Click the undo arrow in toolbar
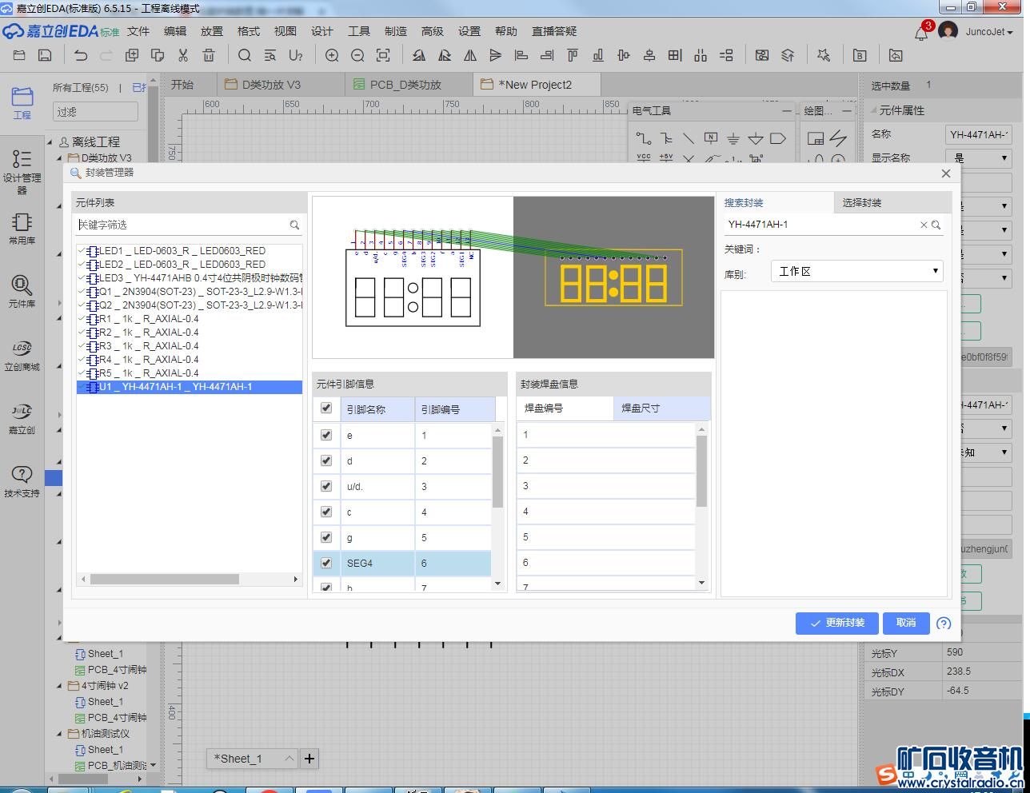 click(x=81, y=55)
